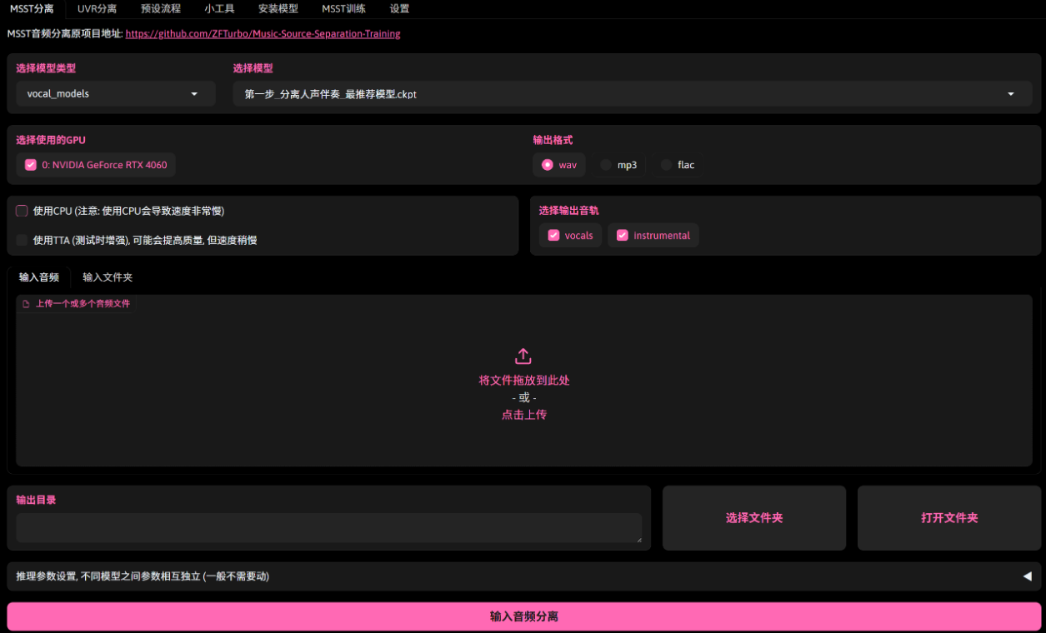Image resolution: width=1046 pixels, height=633 pixels.
Task: Click the upload arrow icon in drop zone
Action: click(x=523, y=356)
